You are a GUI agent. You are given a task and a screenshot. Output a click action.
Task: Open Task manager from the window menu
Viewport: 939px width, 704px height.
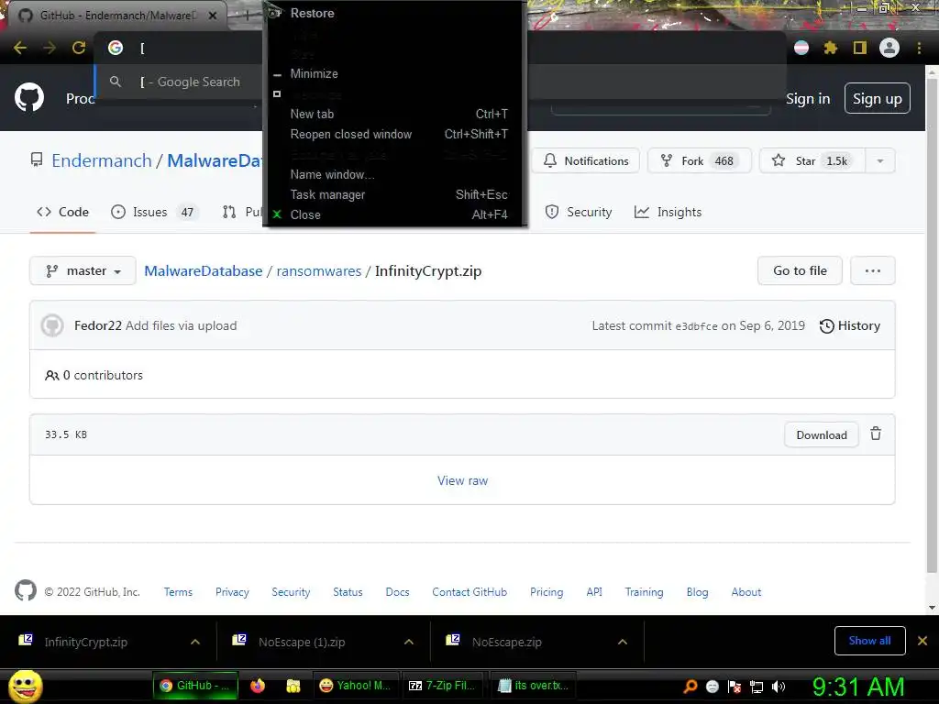[395, 194]
